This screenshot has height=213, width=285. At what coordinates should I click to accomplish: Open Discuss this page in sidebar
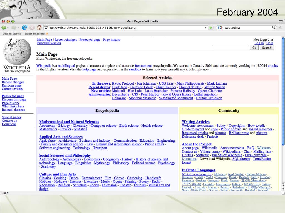14,100
